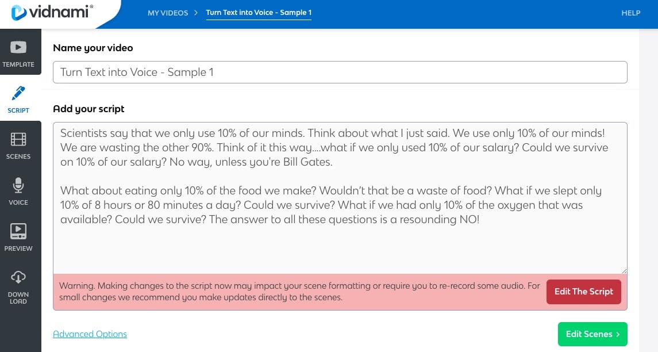Go back to My Videos
The image size is (658, 352).
pos(168,13)
